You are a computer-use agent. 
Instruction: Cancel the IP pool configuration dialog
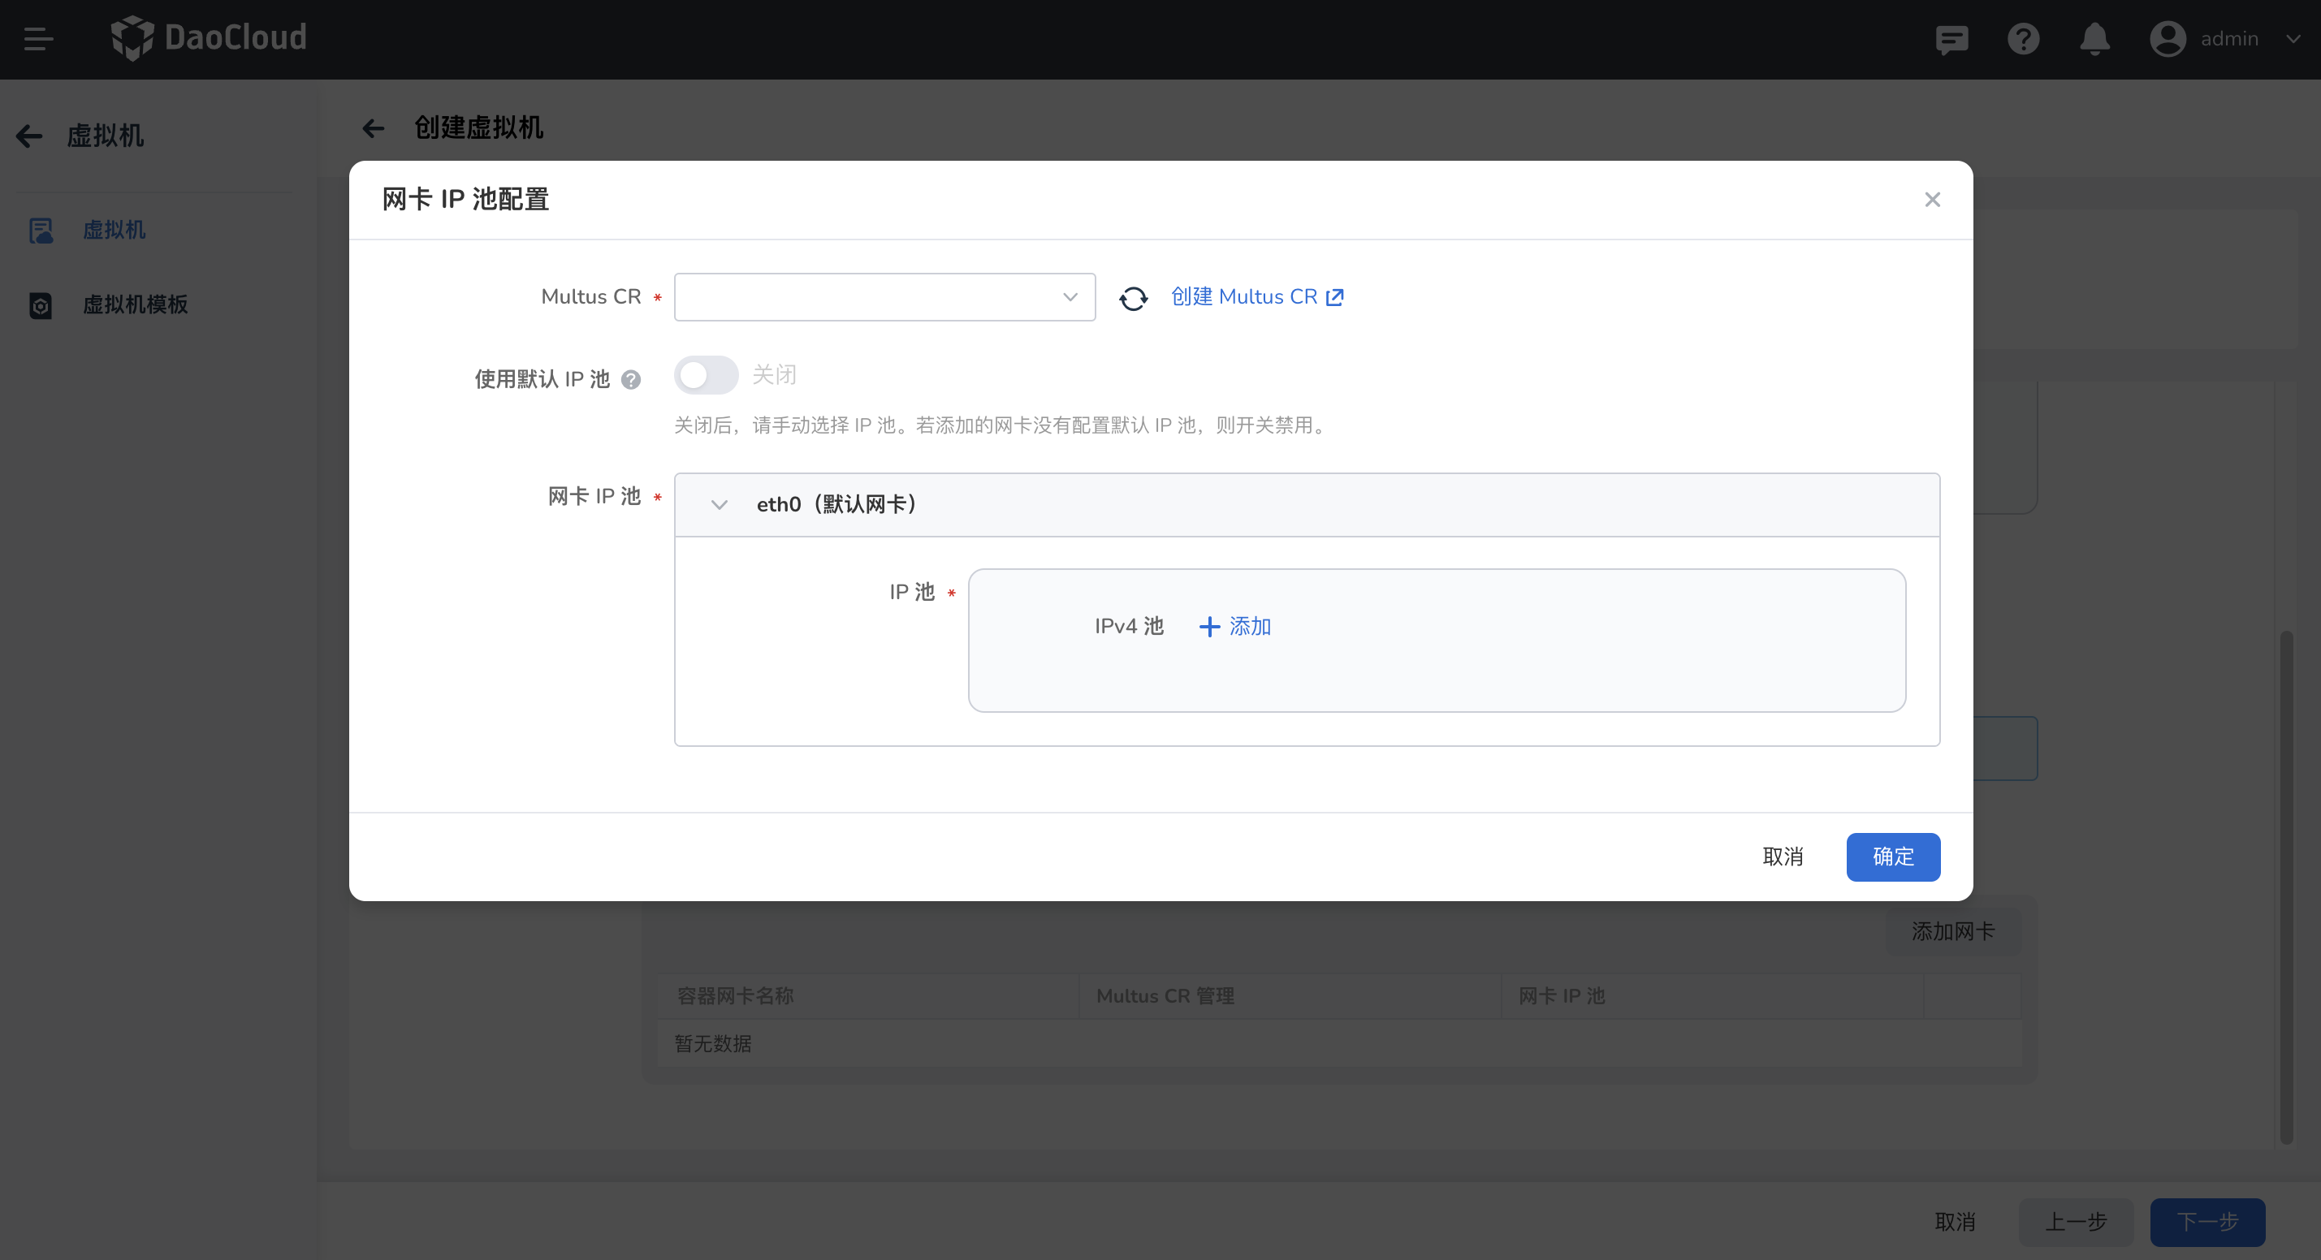(1783, 857)
